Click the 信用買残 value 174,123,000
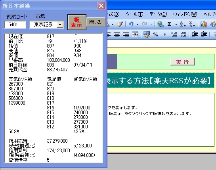216x170 pixels. 58,151
